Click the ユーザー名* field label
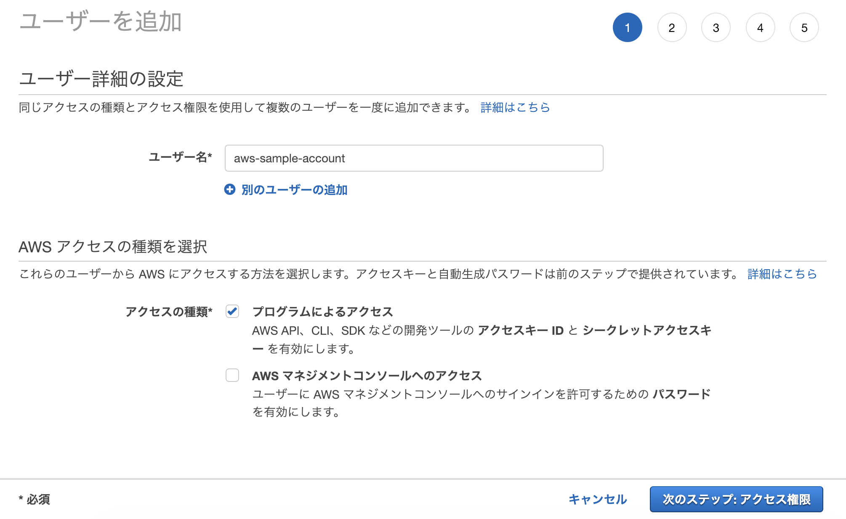The height and width of the screenshot is (519, 846). tap(180, 157)
